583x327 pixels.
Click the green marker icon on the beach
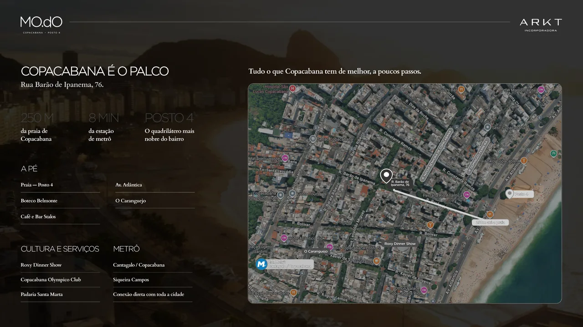tap(553, 154)
